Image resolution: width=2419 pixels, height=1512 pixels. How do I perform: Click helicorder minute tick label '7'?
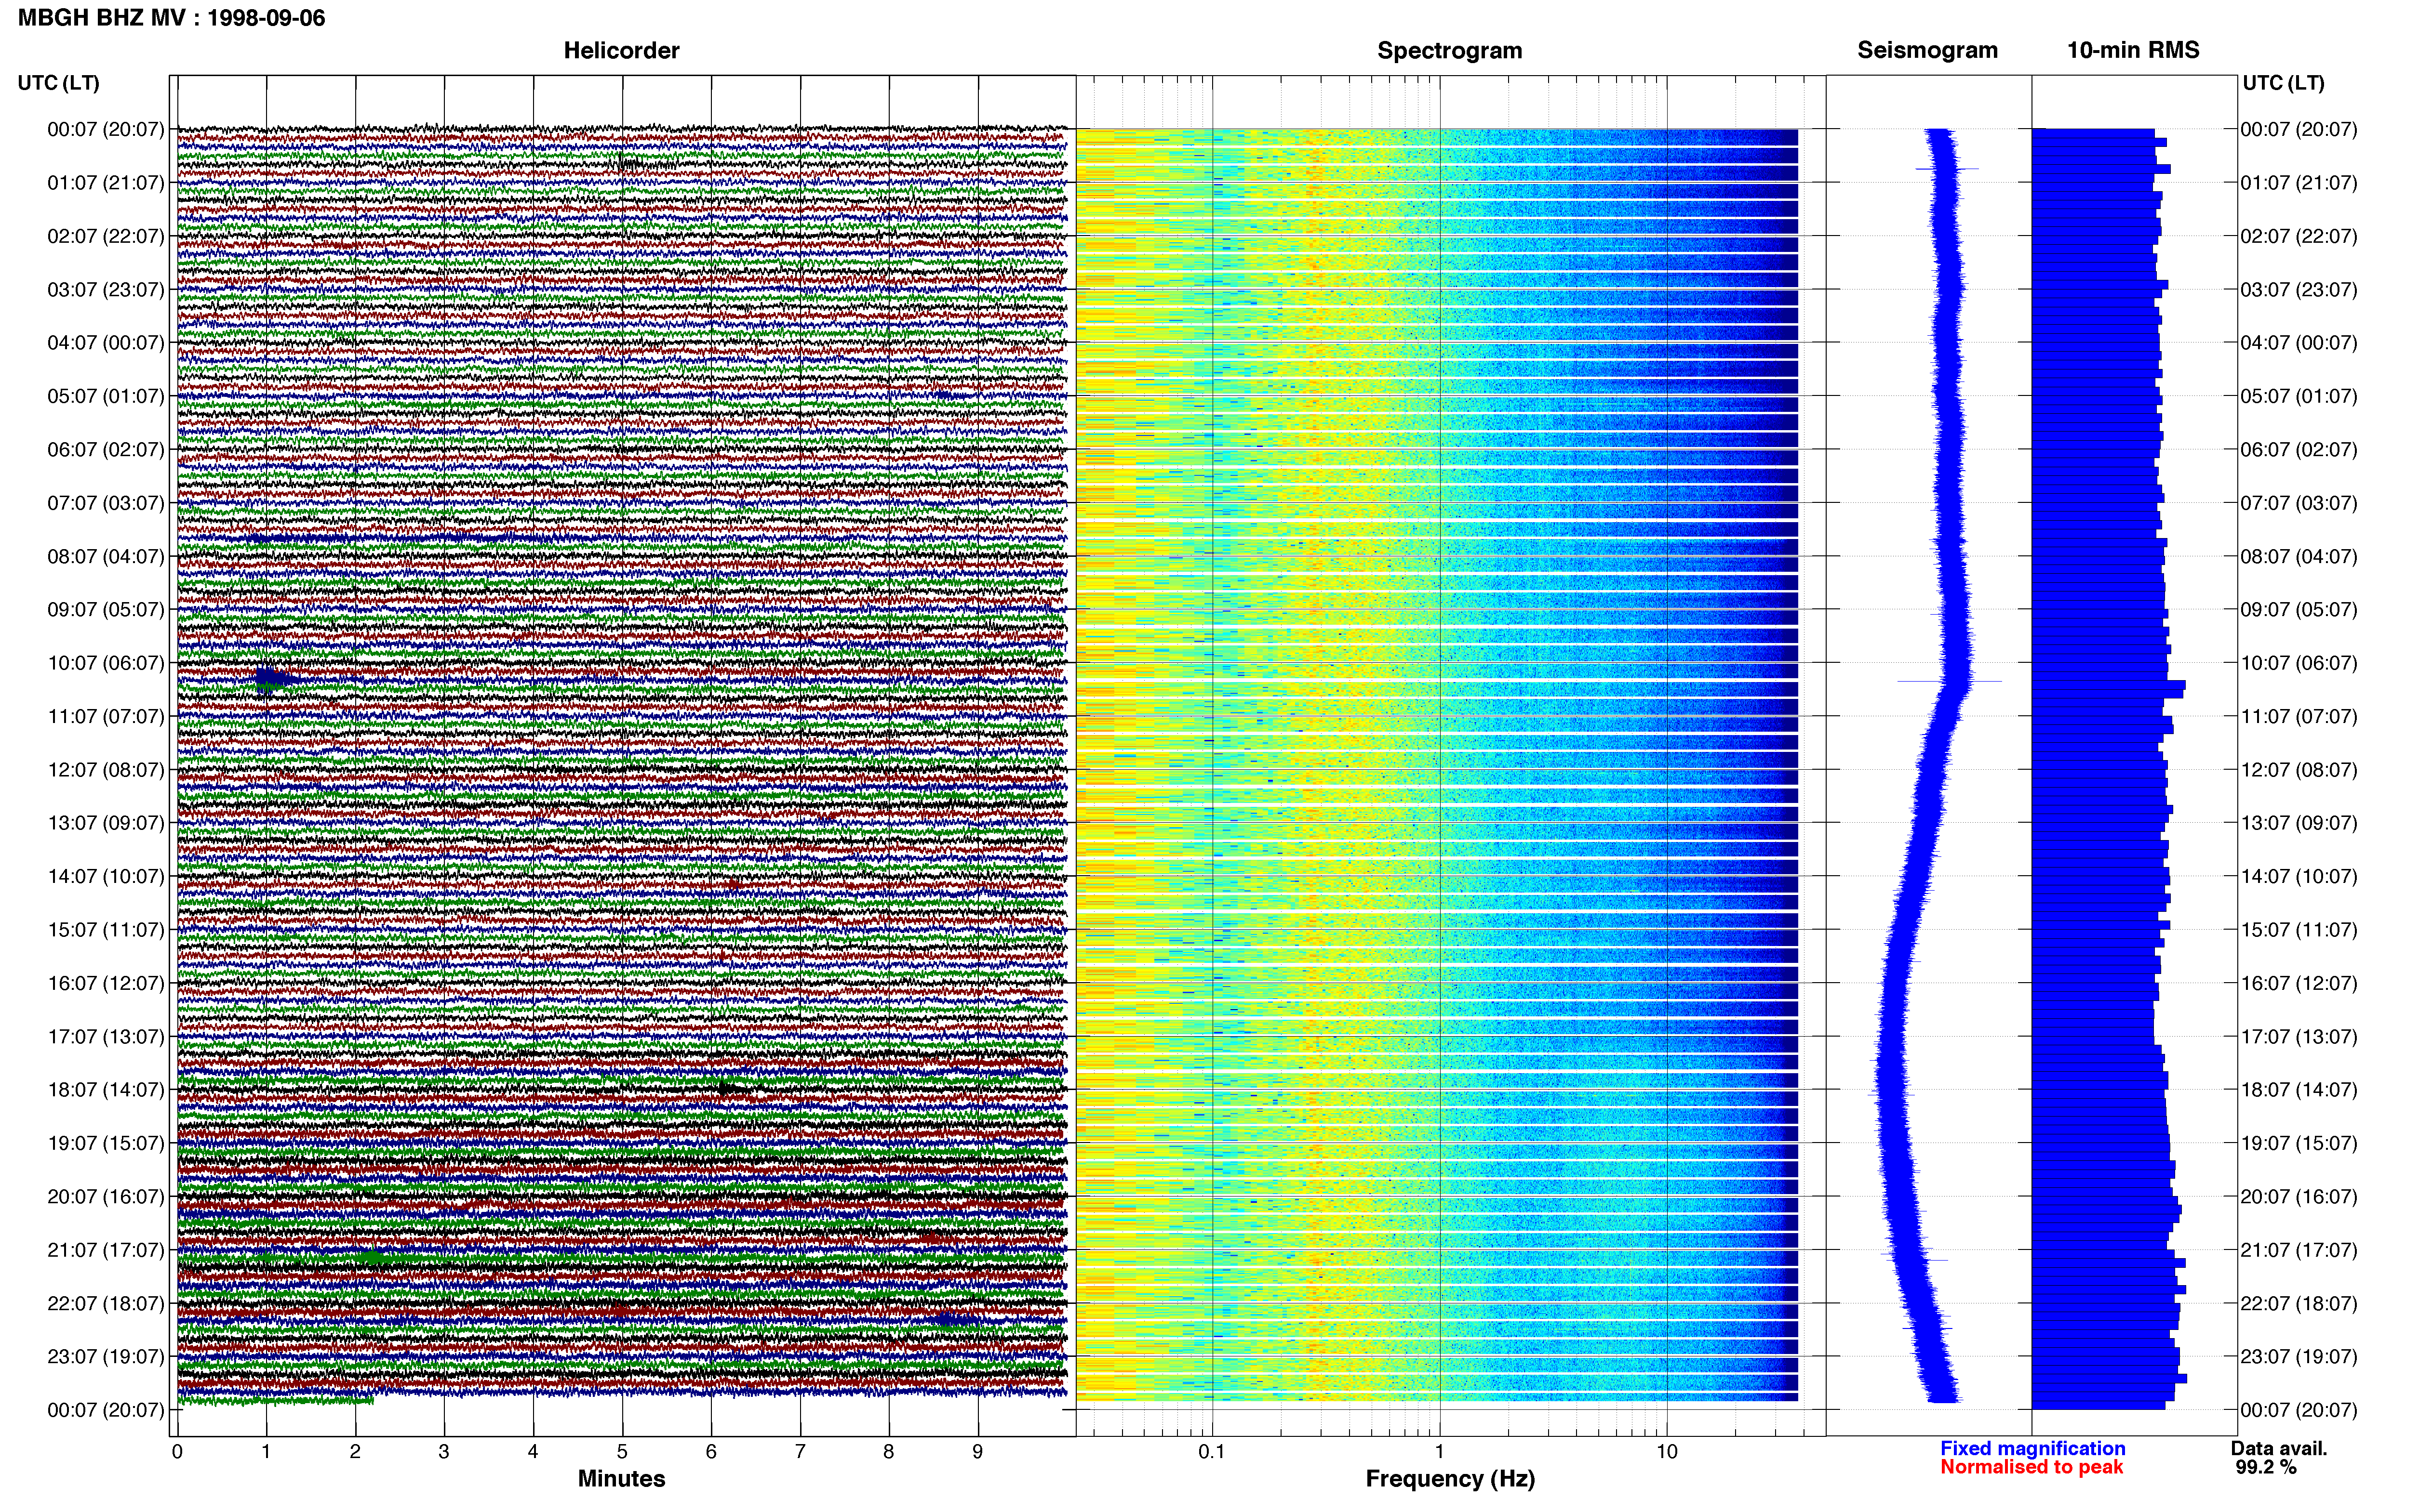[x=801, y=1452]
